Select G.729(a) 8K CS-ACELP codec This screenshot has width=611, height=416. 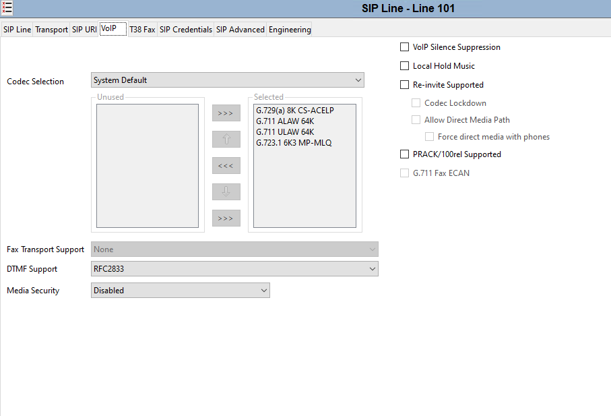pos(295,111)
